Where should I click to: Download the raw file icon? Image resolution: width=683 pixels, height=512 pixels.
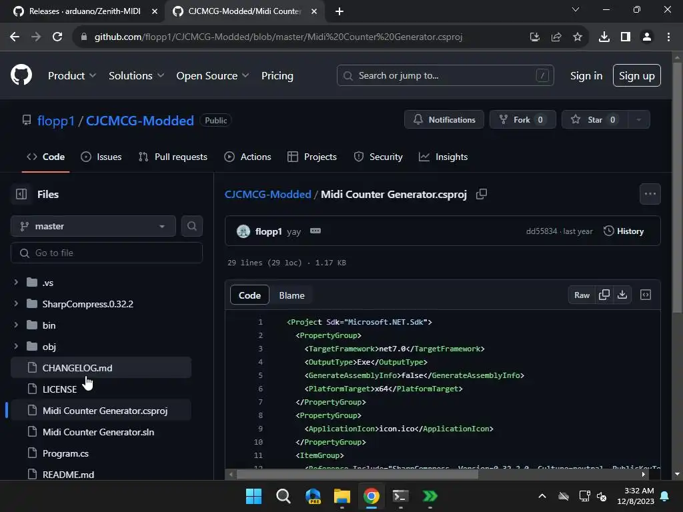(622, 295)
